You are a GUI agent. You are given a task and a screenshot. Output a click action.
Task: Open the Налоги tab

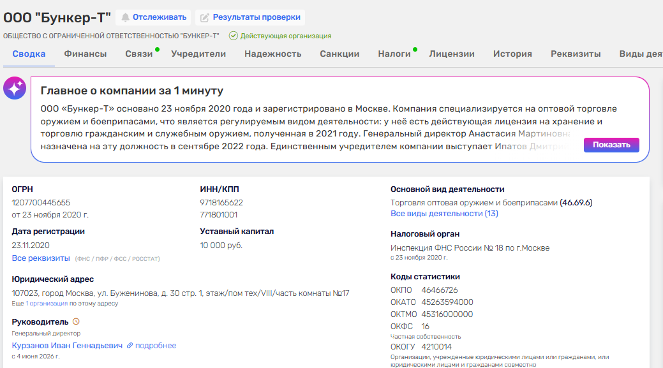(394, 54)
